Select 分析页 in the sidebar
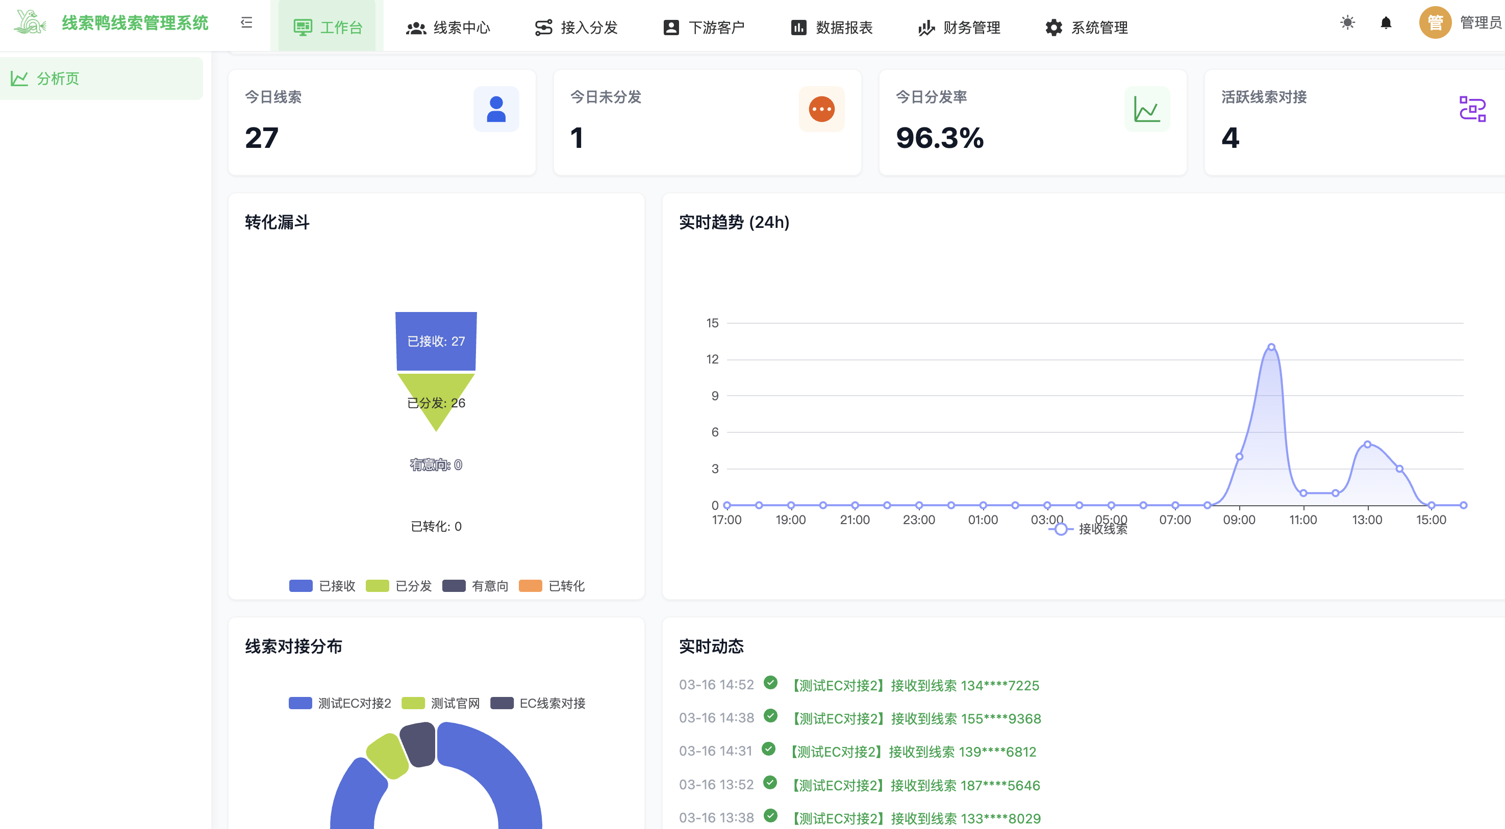Viewport: 1505px width, 829px height. (57, 78)
